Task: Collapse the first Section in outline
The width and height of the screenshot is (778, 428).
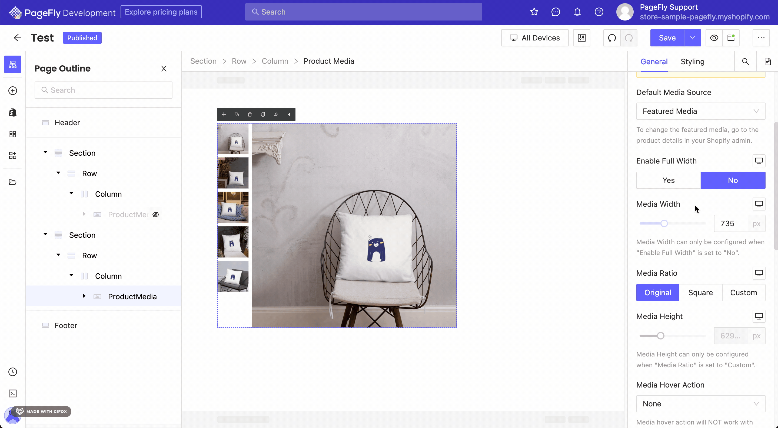Action: coord(45,152)
